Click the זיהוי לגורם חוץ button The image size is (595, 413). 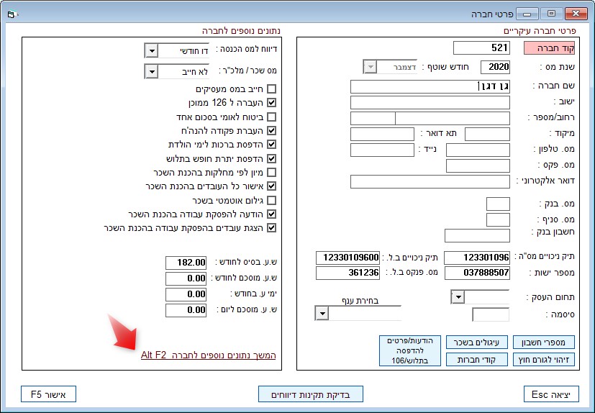tap(543, 360)
